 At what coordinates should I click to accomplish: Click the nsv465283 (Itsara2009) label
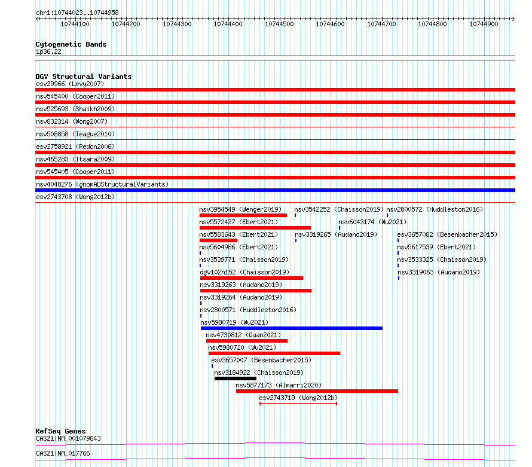[75, 159]
